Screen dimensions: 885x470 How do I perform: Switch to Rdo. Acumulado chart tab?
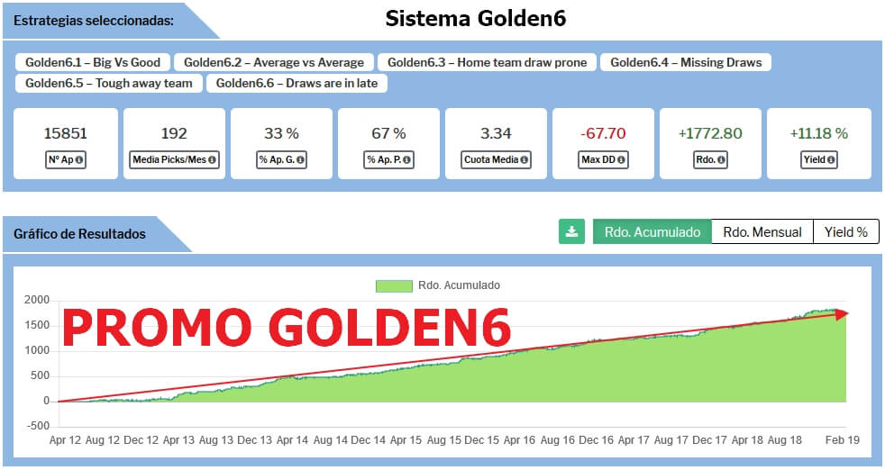point(652,232)
